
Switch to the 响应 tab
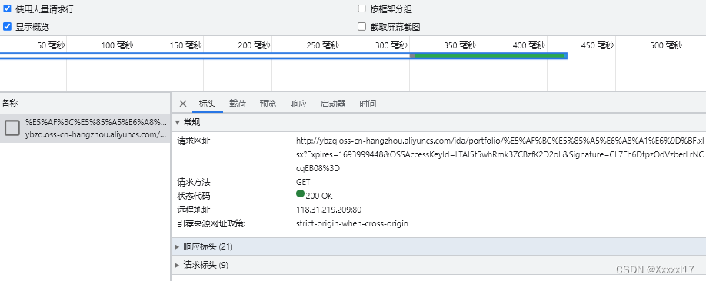[298, 104]
